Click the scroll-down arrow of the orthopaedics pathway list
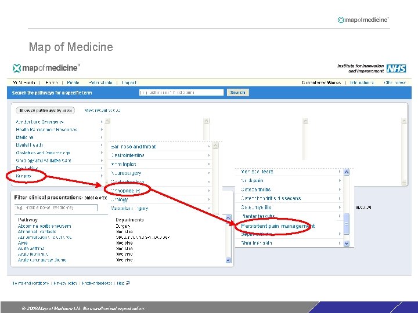 coord(346,243)
